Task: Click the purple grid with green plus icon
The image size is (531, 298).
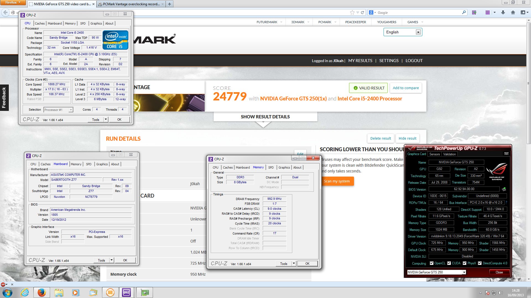Action: (474, 12)
